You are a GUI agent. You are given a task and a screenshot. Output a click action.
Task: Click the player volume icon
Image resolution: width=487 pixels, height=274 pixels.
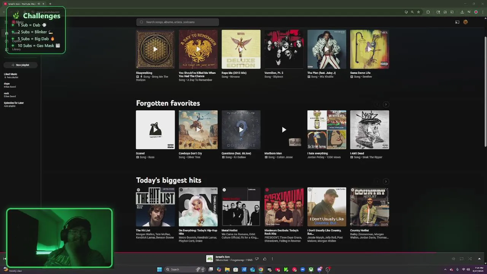coord(454,259)
